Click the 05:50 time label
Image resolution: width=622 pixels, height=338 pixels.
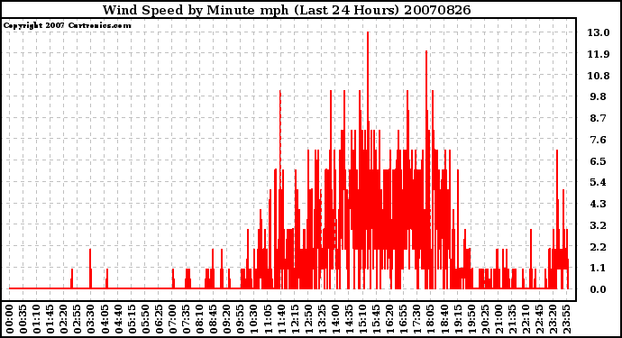(145, 320)
